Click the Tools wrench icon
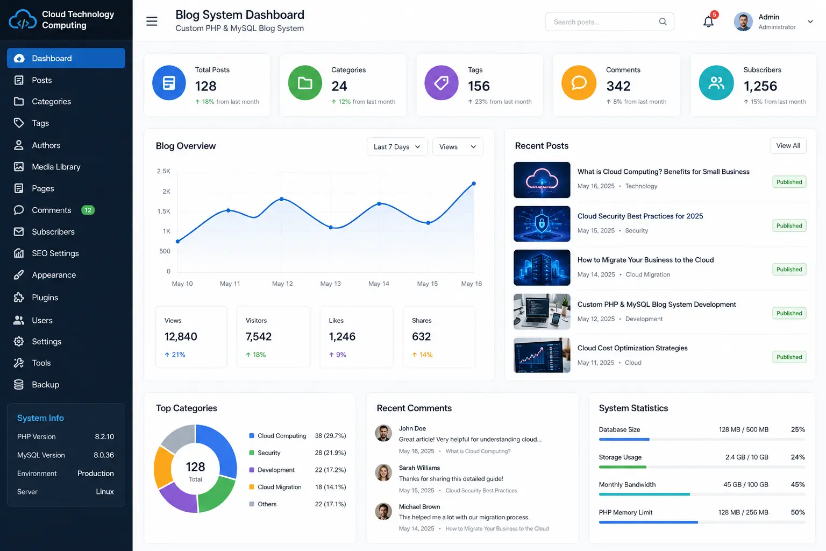 click(19, 363)
